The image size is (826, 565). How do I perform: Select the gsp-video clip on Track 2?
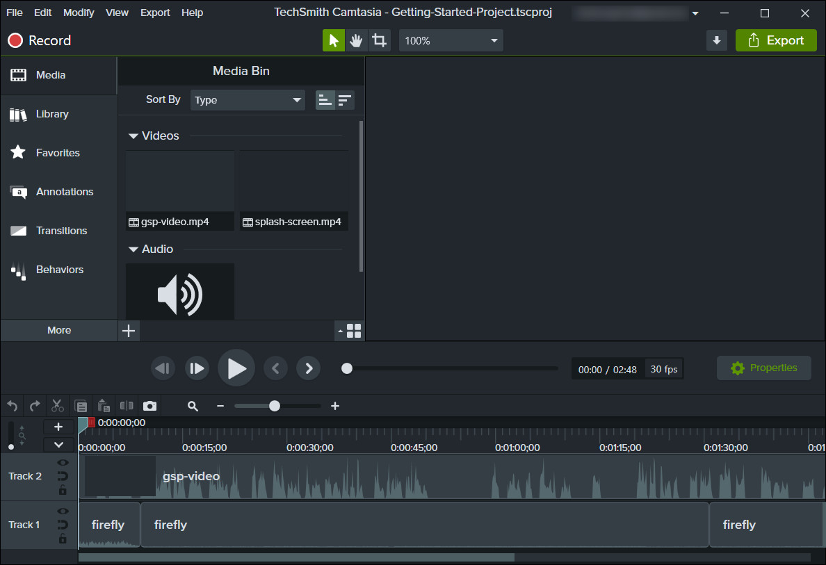tap(451, 477)
